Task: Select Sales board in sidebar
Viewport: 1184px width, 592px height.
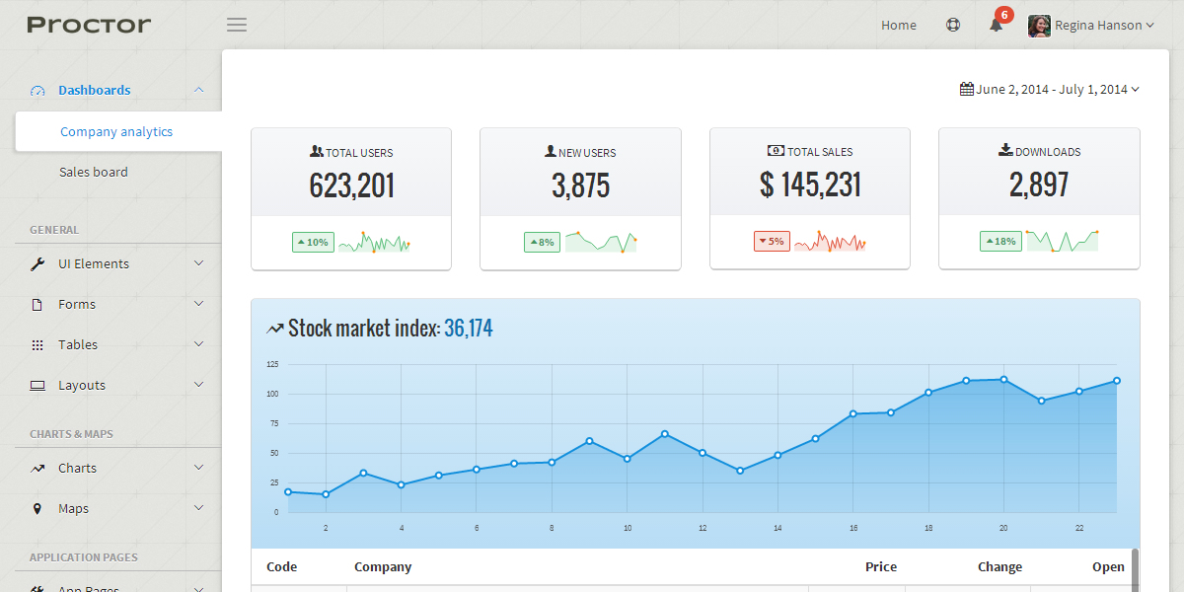Action: click(x=94, y=172)
